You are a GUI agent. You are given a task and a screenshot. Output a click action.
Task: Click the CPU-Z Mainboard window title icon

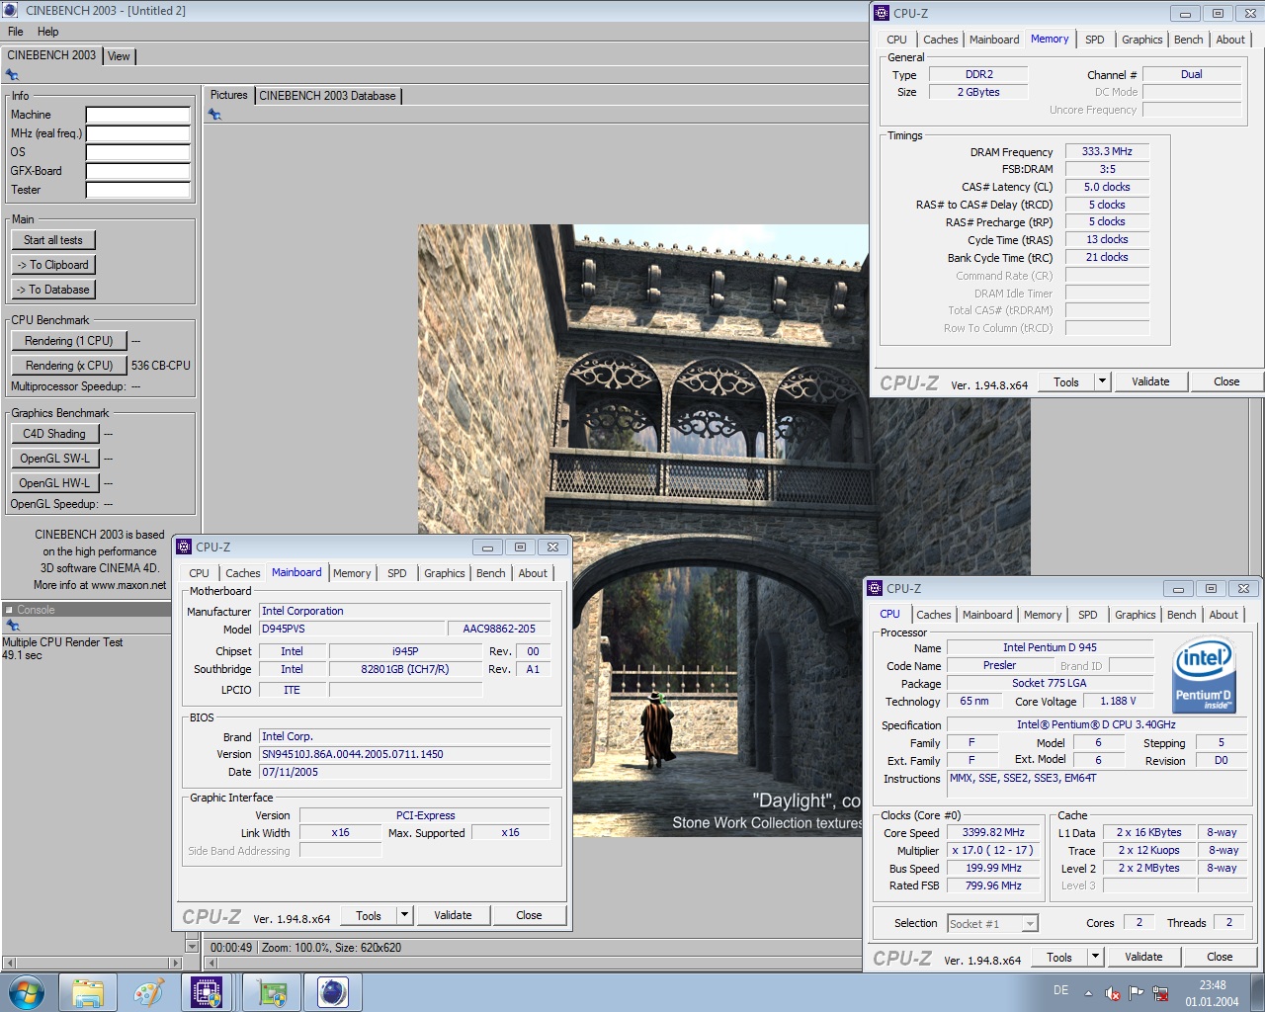point(184,547)
